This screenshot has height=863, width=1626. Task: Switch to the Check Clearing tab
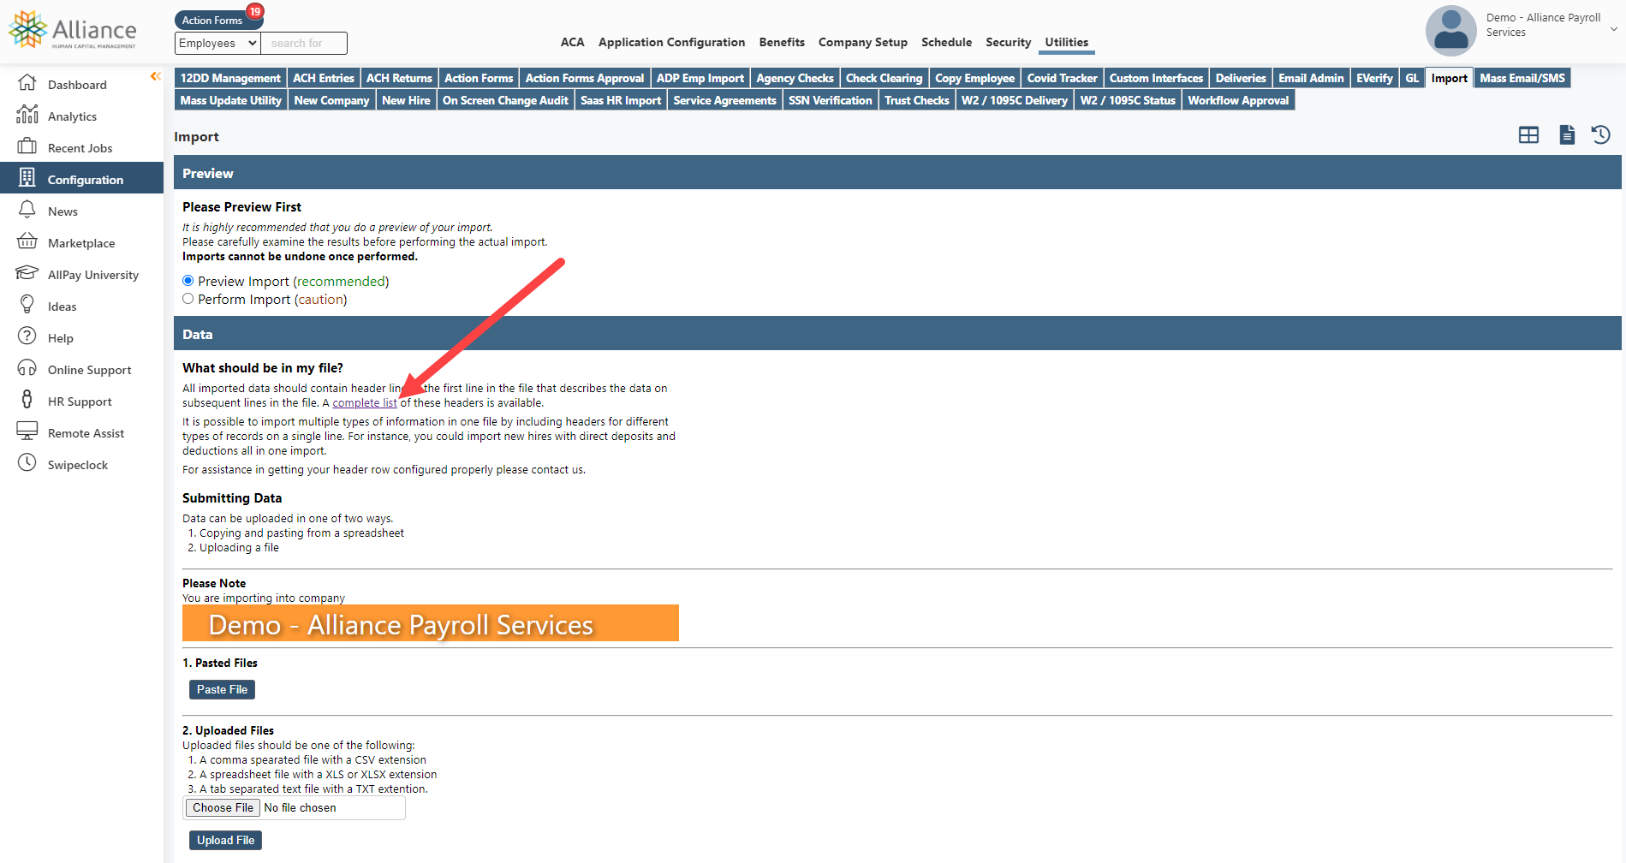click(x=884, y=78)
